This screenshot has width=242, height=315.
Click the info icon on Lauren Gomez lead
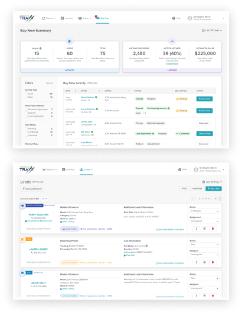[196, 262]
